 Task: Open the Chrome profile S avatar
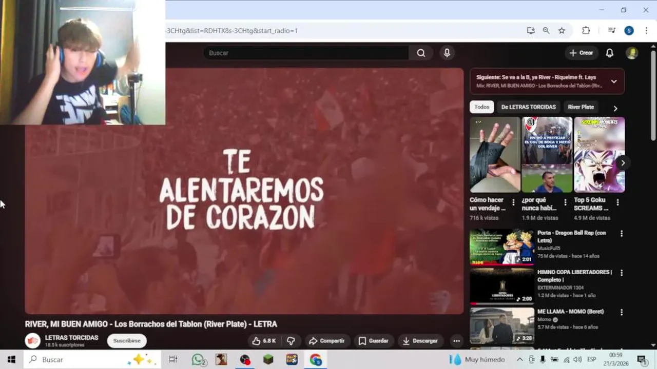click(629, 31)
